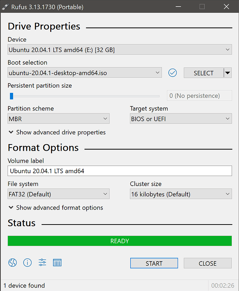Adjust the persistent partition size slider
Screen dimensions: 239x291
point(11,96)
